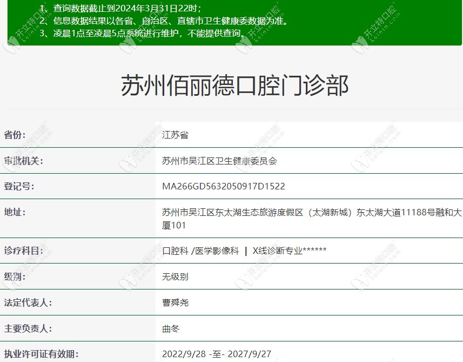463x362 pixels.
Task: Click registration number MA266GD5632050917D1522
Action: tap(224, 186)
